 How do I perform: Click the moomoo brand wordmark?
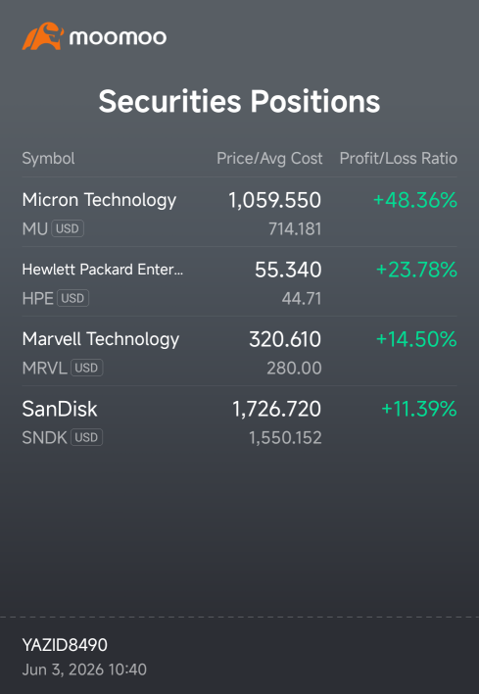[x=119, y=37]
